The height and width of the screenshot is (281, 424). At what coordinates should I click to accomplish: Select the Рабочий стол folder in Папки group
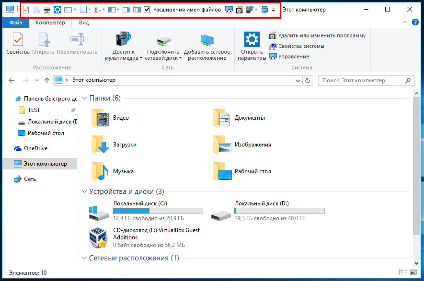tap(242, 171)
